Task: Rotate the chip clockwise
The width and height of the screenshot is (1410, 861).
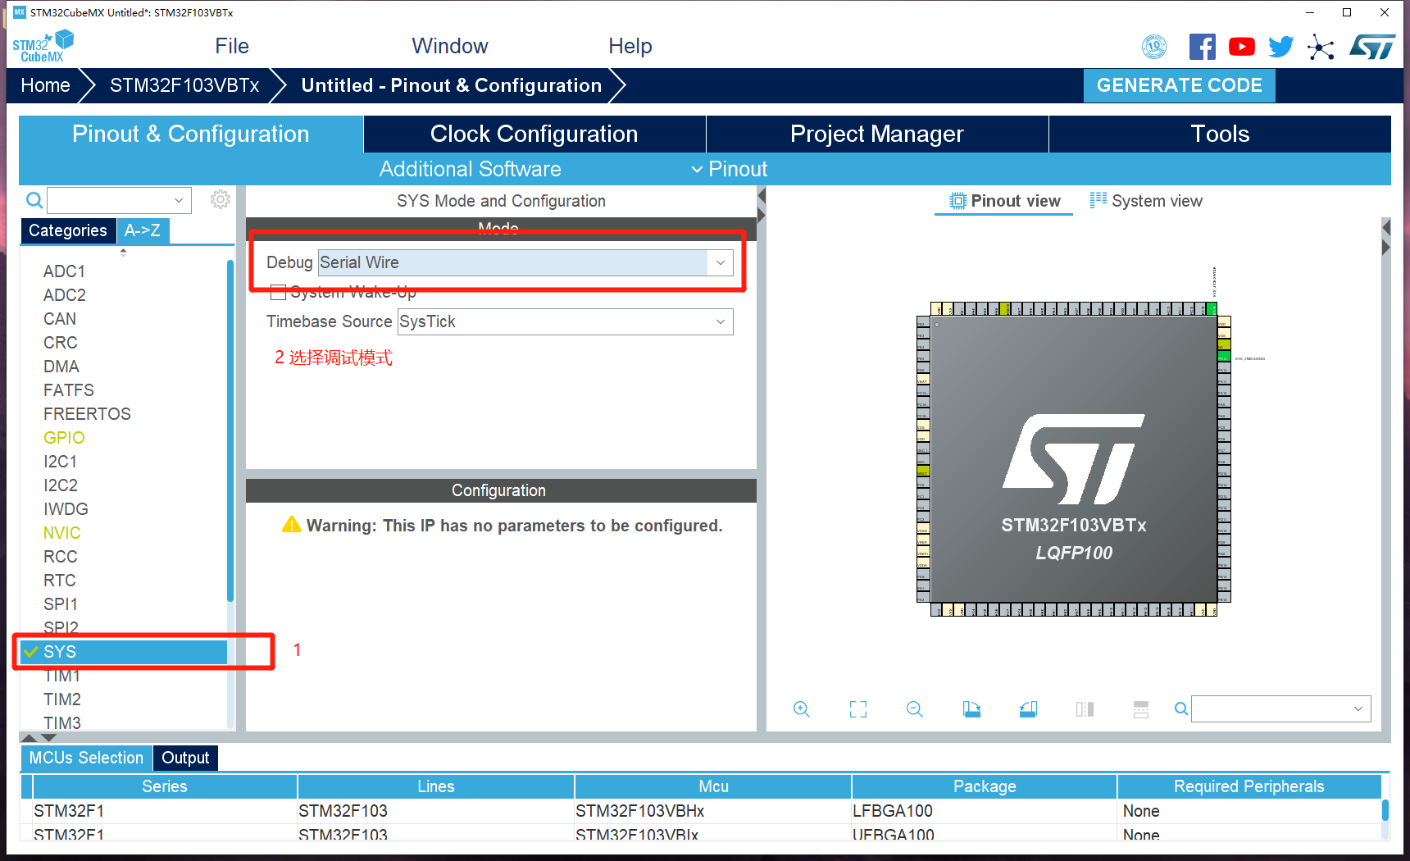Action: [x=971, y=709]
